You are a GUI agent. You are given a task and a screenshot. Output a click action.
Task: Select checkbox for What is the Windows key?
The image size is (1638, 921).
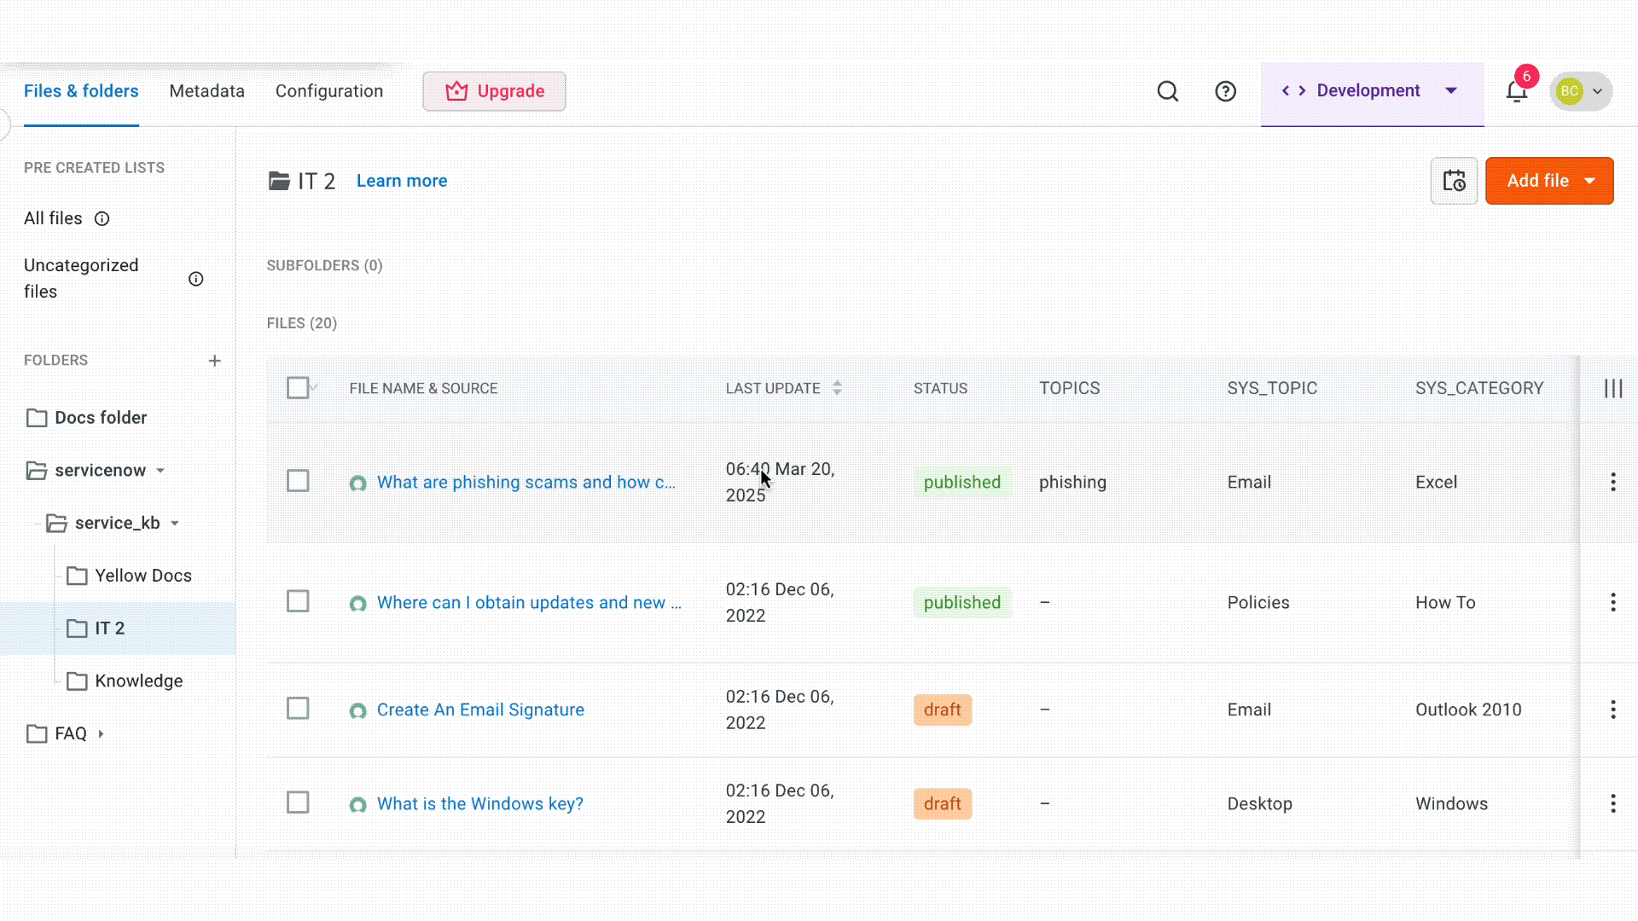click(297, 802)
